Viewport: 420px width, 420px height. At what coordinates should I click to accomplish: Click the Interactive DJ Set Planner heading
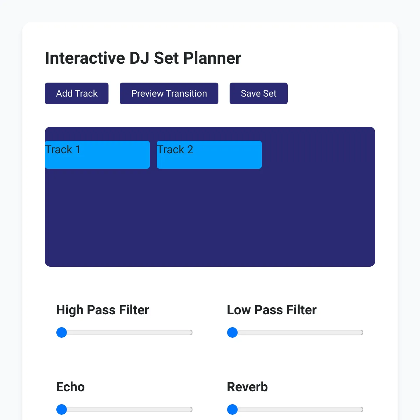tap(143, 58)
